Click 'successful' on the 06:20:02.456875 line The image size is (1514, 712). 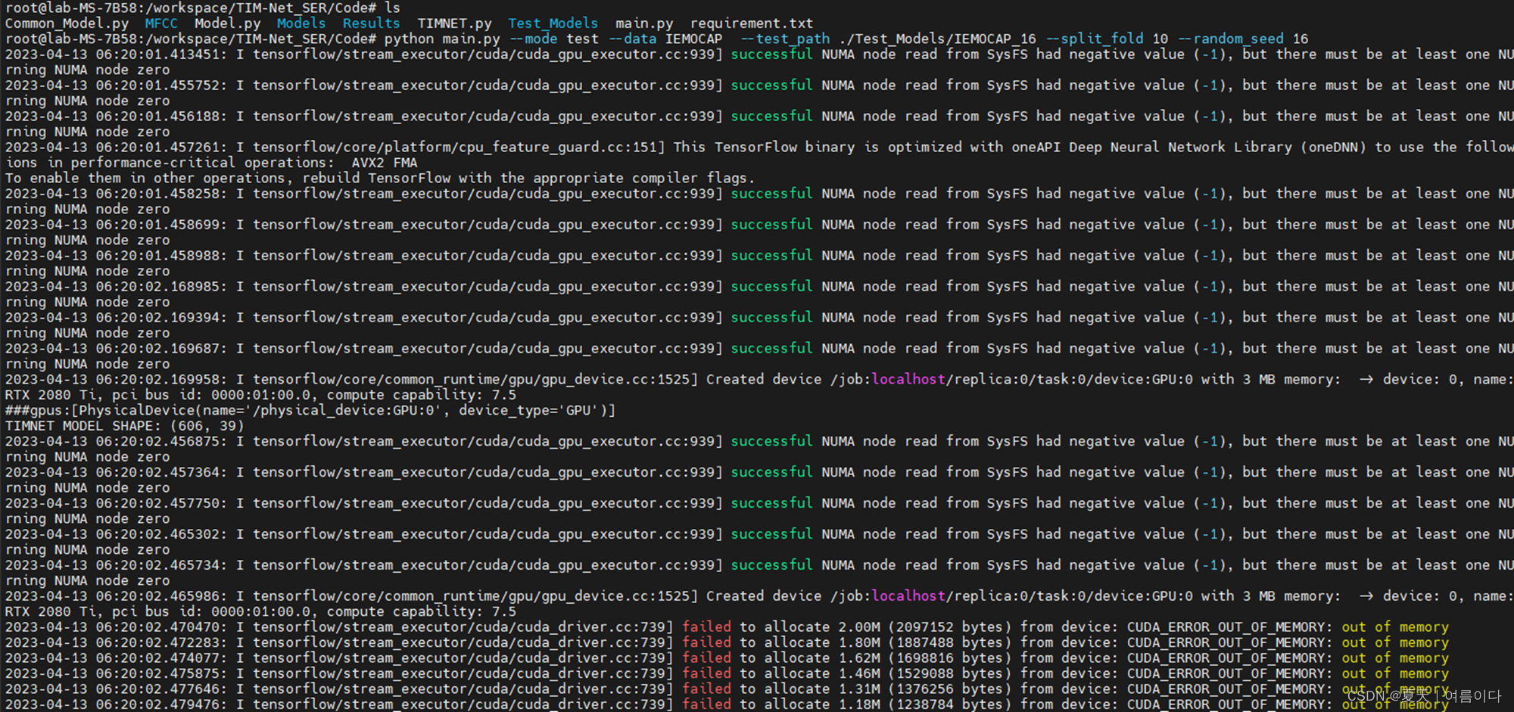tap(771, 441)
